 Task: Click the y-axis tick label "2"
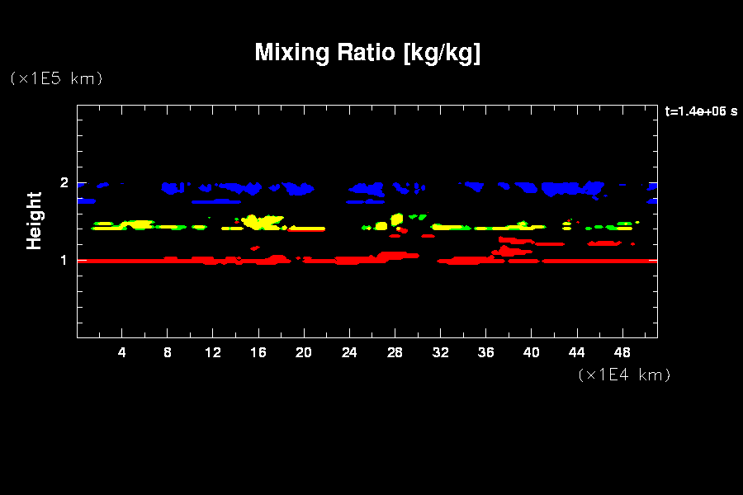[64, 183]
